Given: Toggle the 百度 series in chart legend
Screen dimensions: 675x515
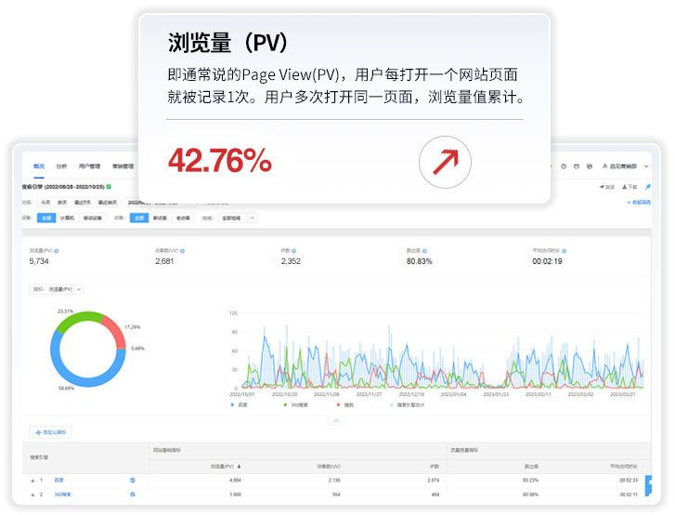Looking at the screenshot, I should pyautogui.click(x=240, y=404).
